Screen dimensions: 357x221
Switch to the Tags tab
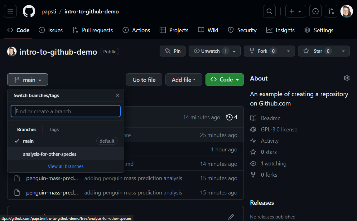(54, 129)
